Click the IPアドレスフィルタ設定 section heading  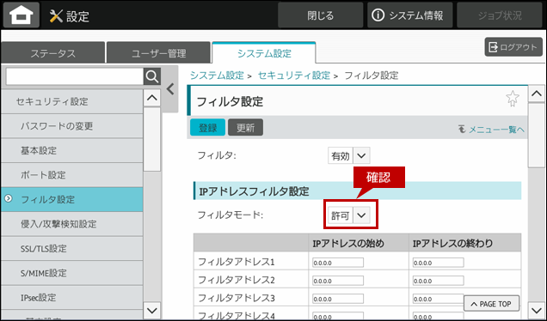358,191
